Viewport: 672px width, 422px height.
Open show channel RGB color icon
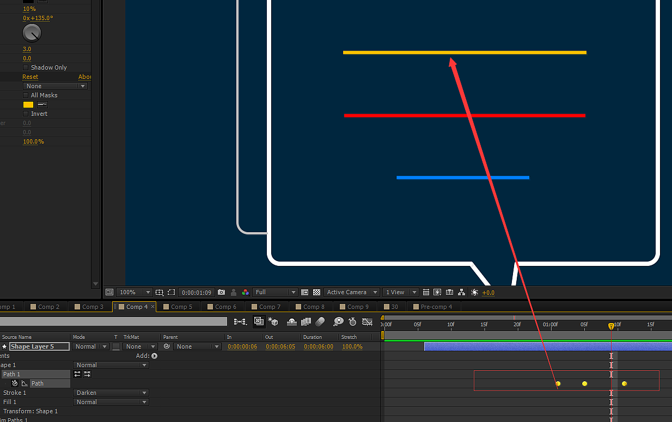(245, 292)
